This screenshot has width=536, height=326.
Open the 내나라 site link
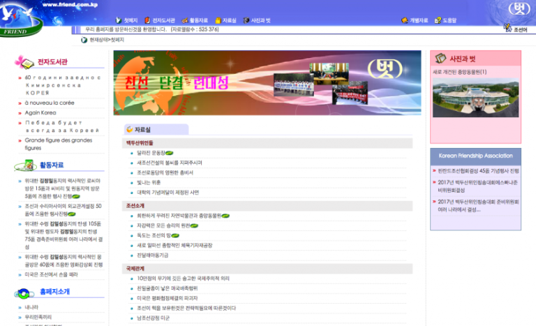click(31, 308)
